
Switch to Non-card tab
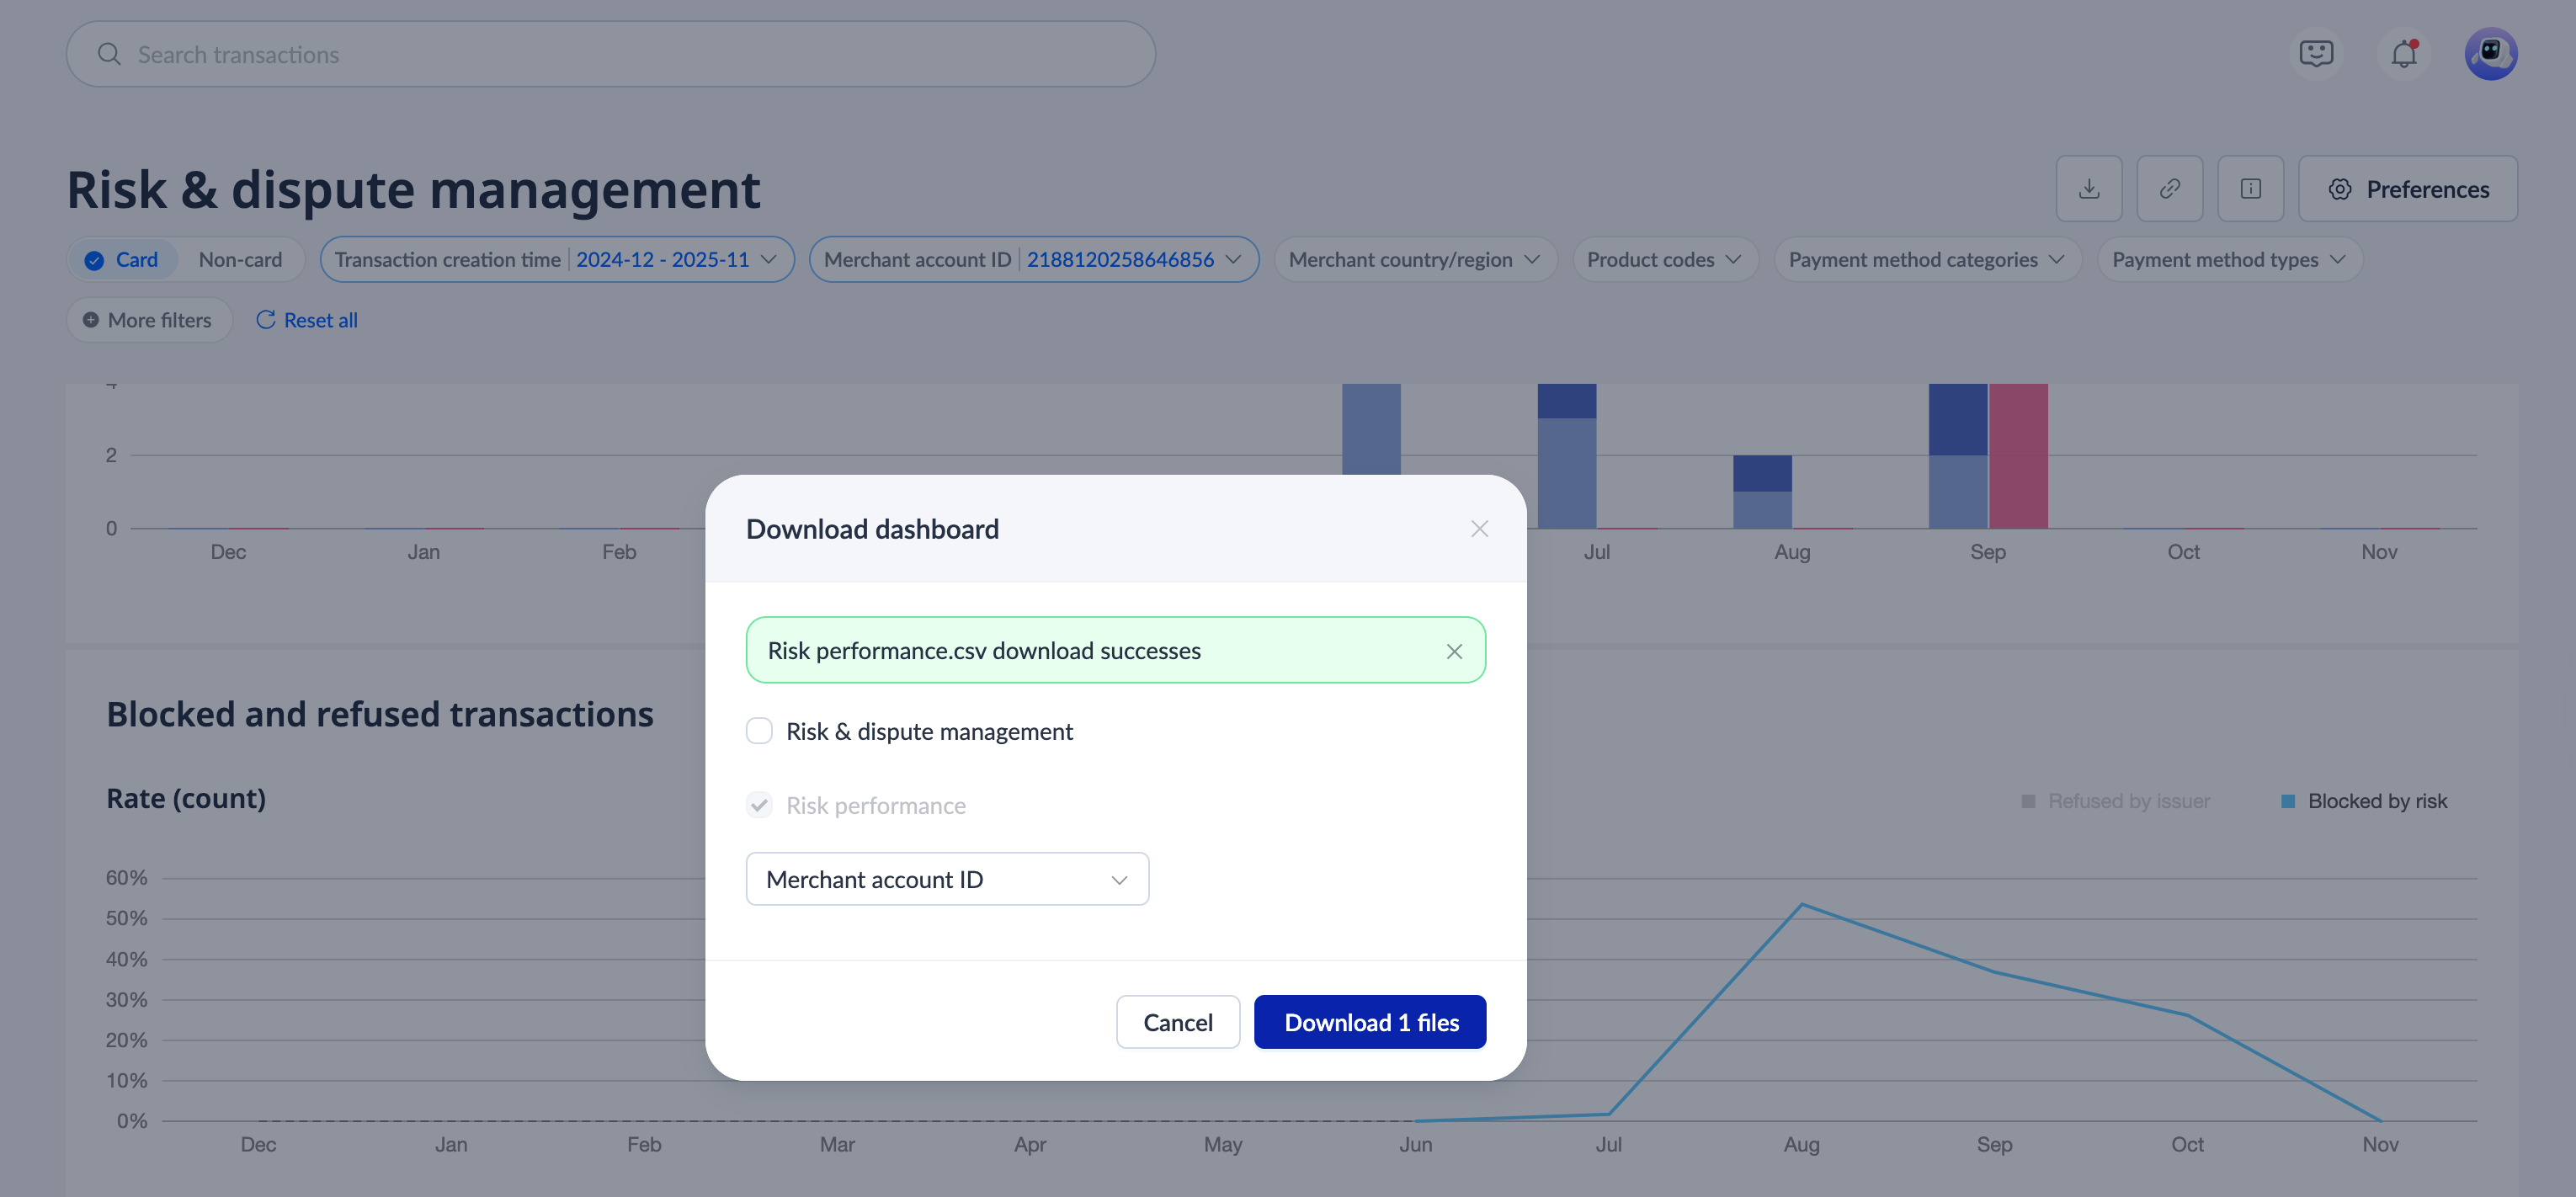point(240,260)
